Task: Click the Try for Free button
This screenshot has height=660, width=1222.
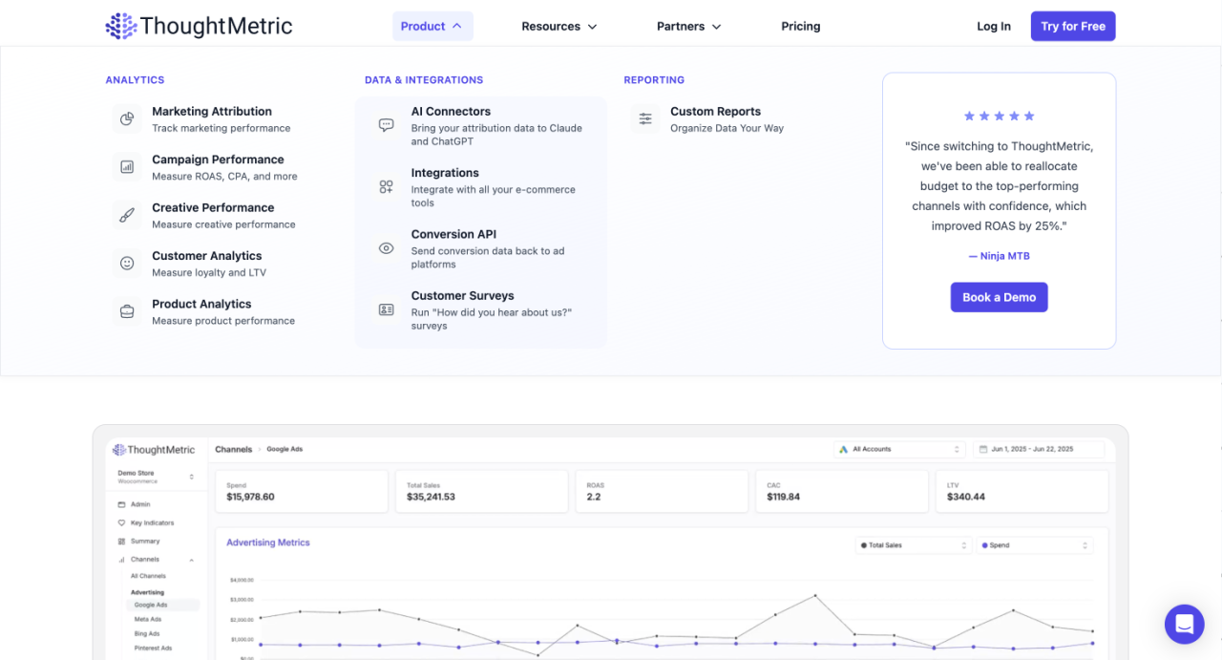Action: 1072,26
